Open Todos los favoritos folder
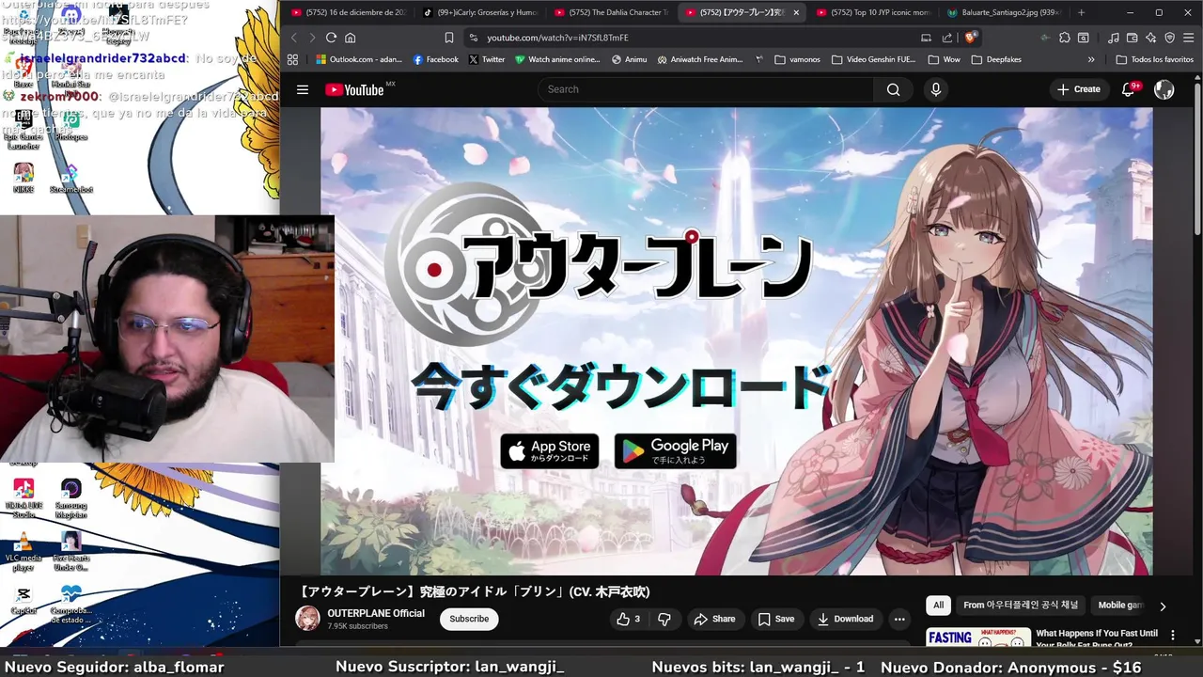This screenshot has width=1203, height=677. [1154, 59]
